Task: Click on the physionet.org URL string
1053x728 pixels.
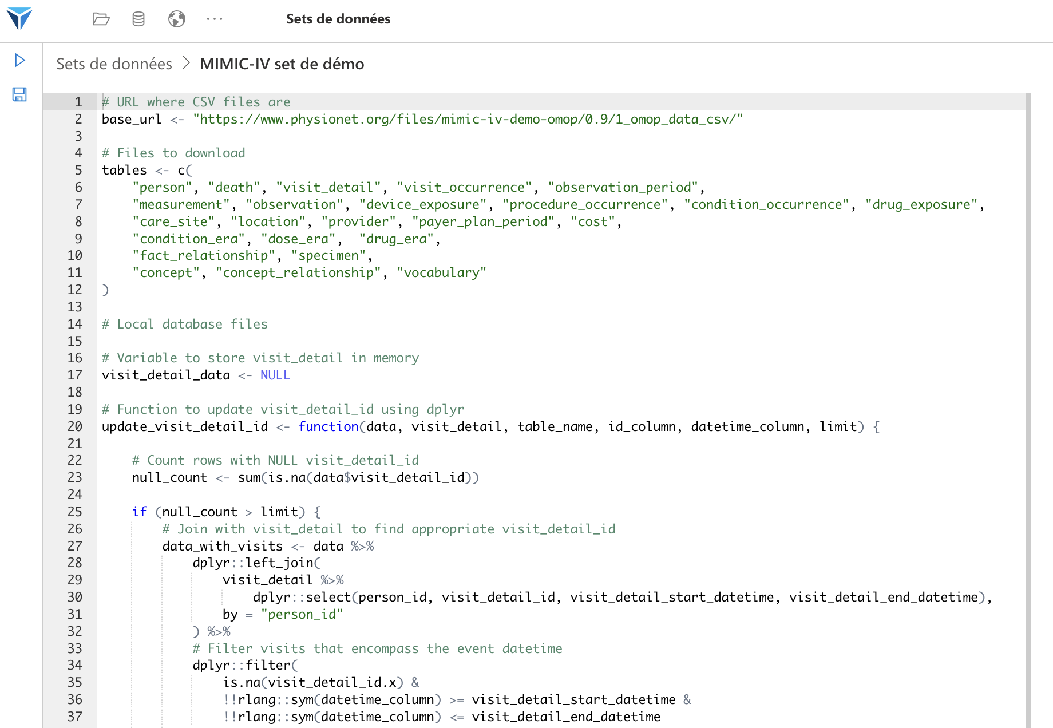Action: click(468, 119)
